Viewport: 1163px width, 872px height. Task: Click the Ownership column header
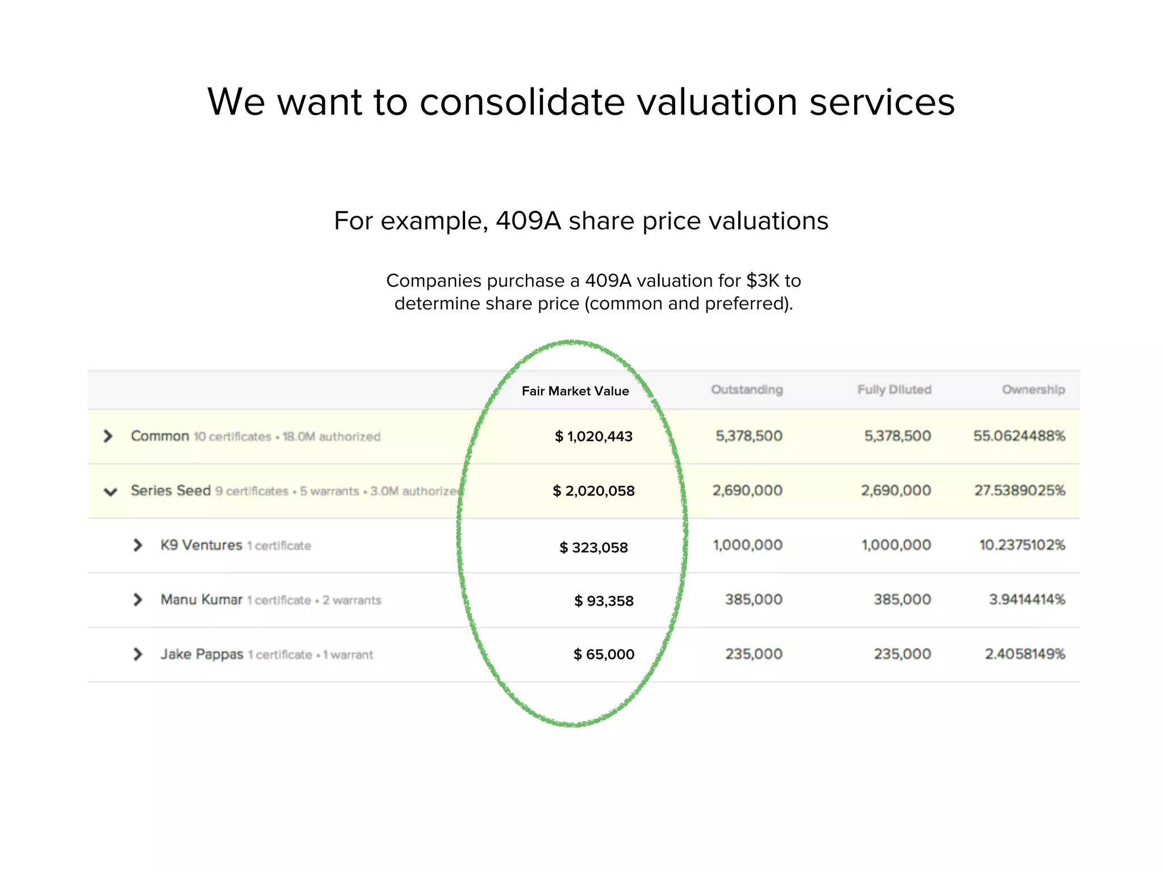[x=1034, y=389]
